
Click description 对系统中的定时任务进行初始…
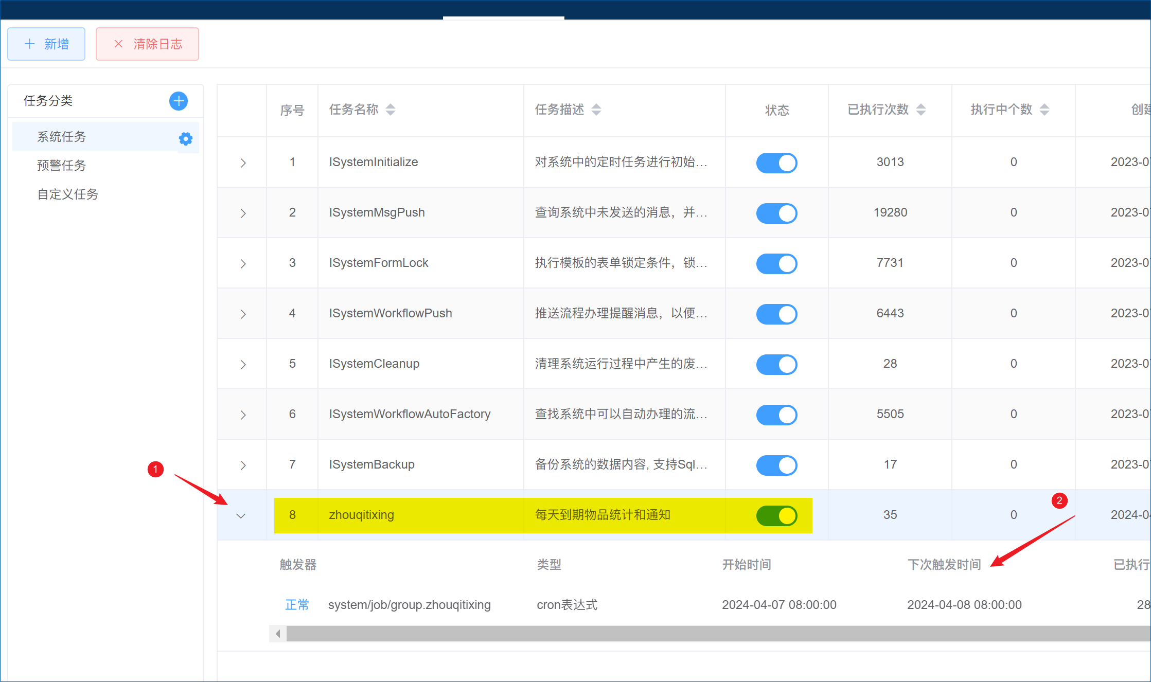(x=621, y=162)
